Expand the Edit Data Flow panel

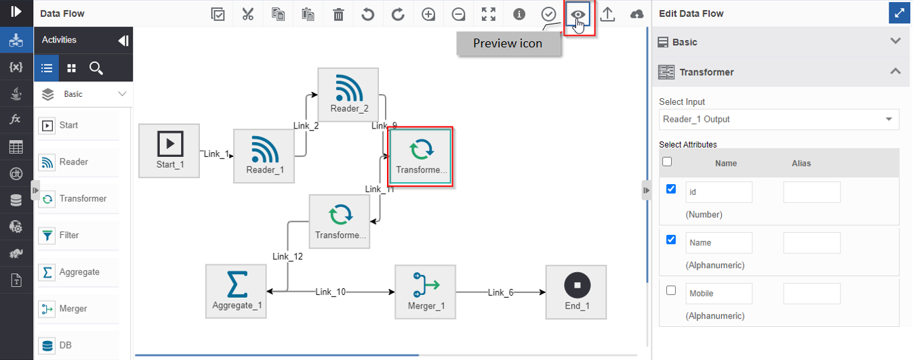tap(898, 14)
